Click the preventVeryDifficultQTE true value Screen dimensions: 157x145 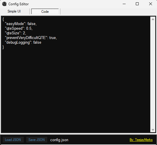pos(52,38)
